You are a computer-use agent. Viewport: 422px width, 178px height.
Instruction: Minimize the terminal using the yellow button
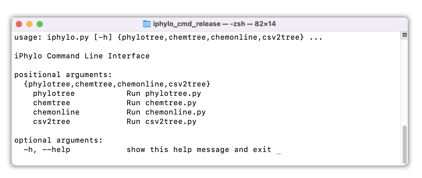click(29, 24)
